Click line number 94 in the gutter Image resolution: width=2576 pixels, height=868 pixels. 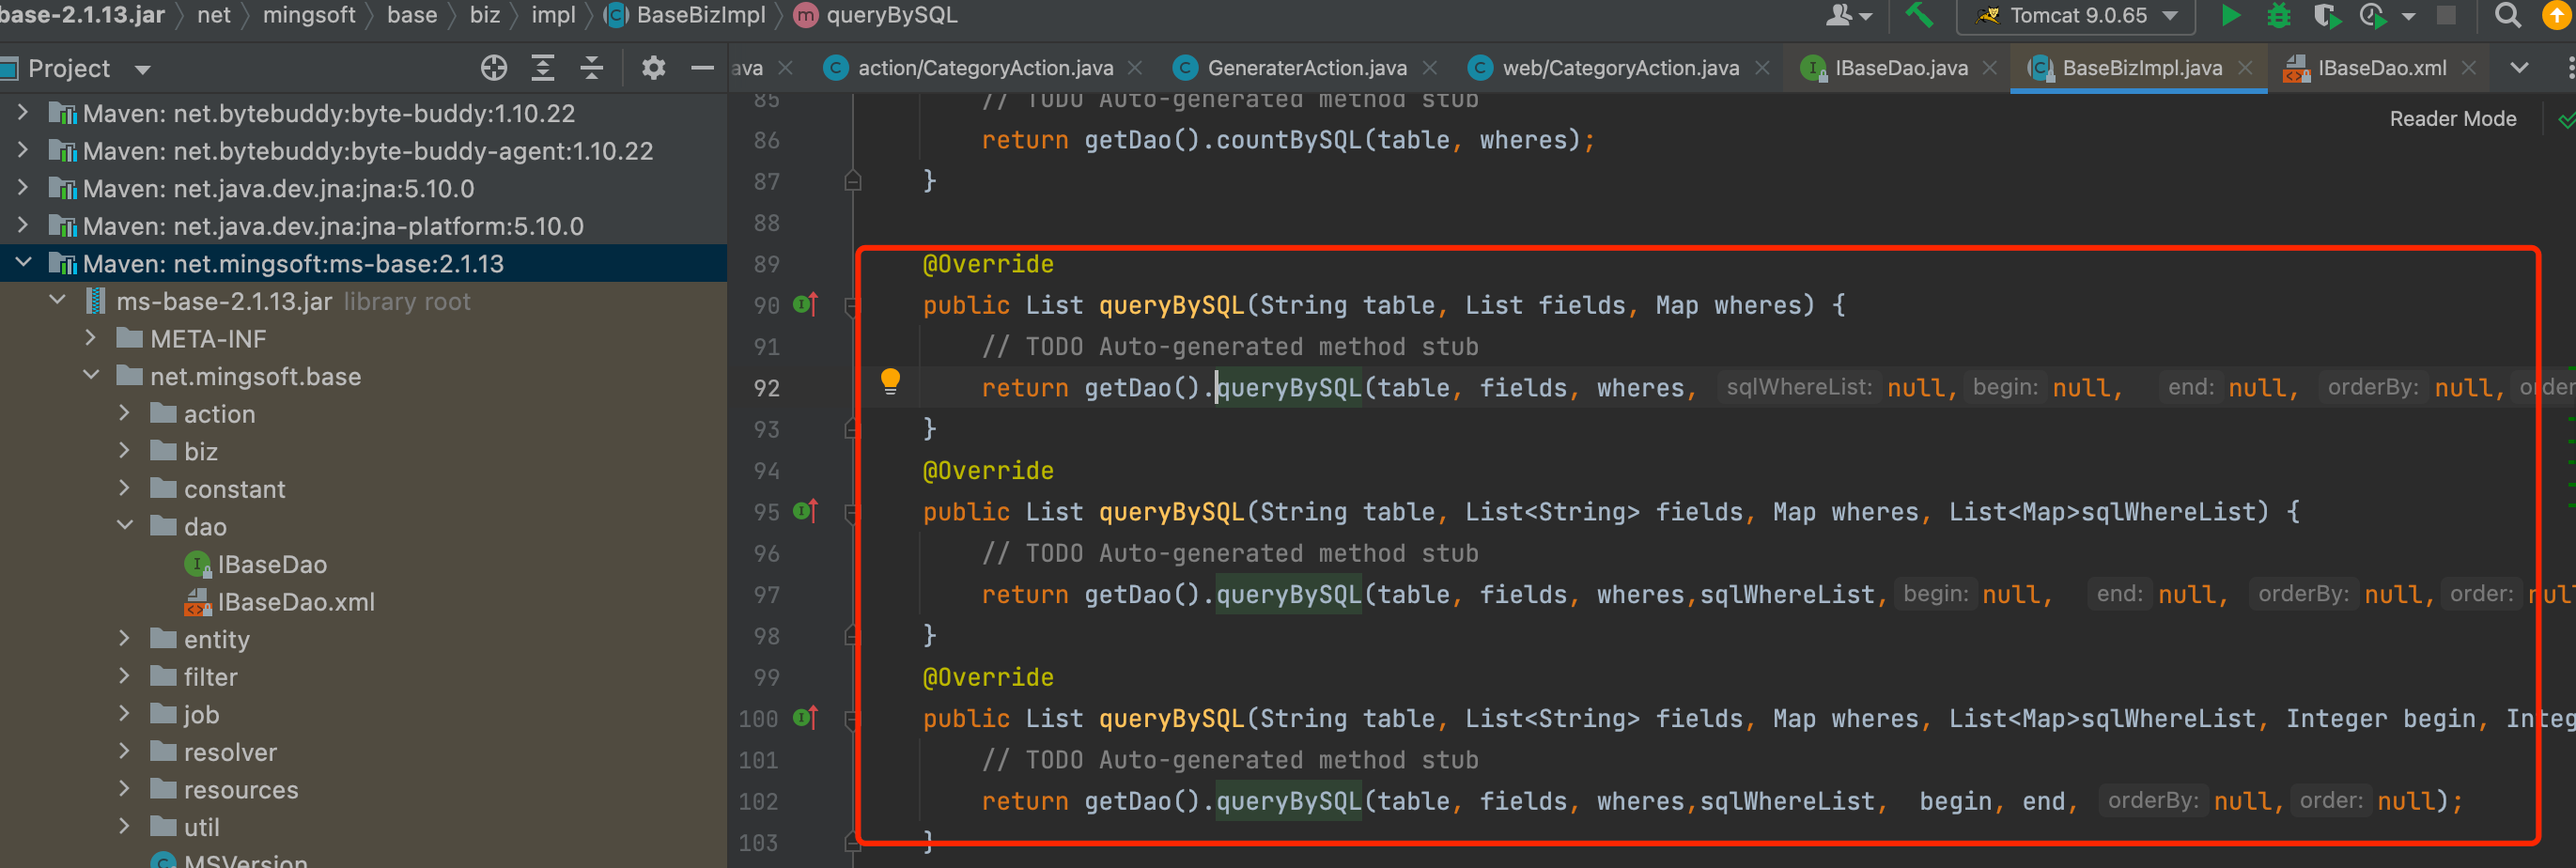[x=766, y=470]
